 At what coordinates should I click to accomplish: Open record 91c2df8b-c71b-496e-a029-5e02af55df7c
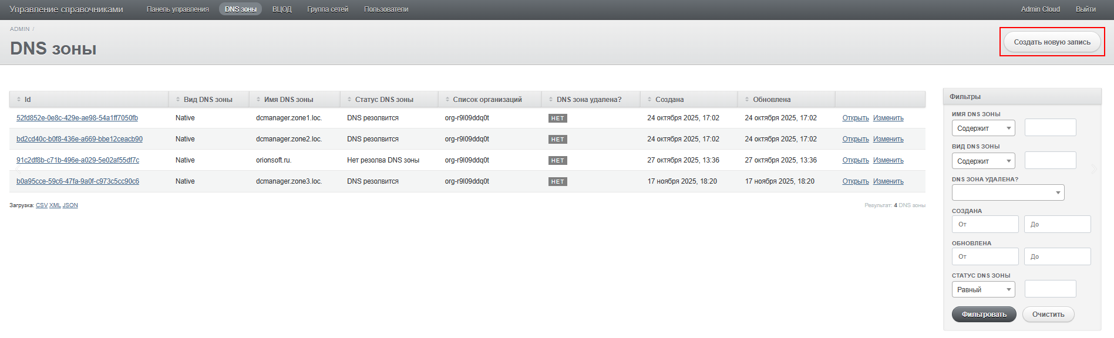(x=78, y=160)
